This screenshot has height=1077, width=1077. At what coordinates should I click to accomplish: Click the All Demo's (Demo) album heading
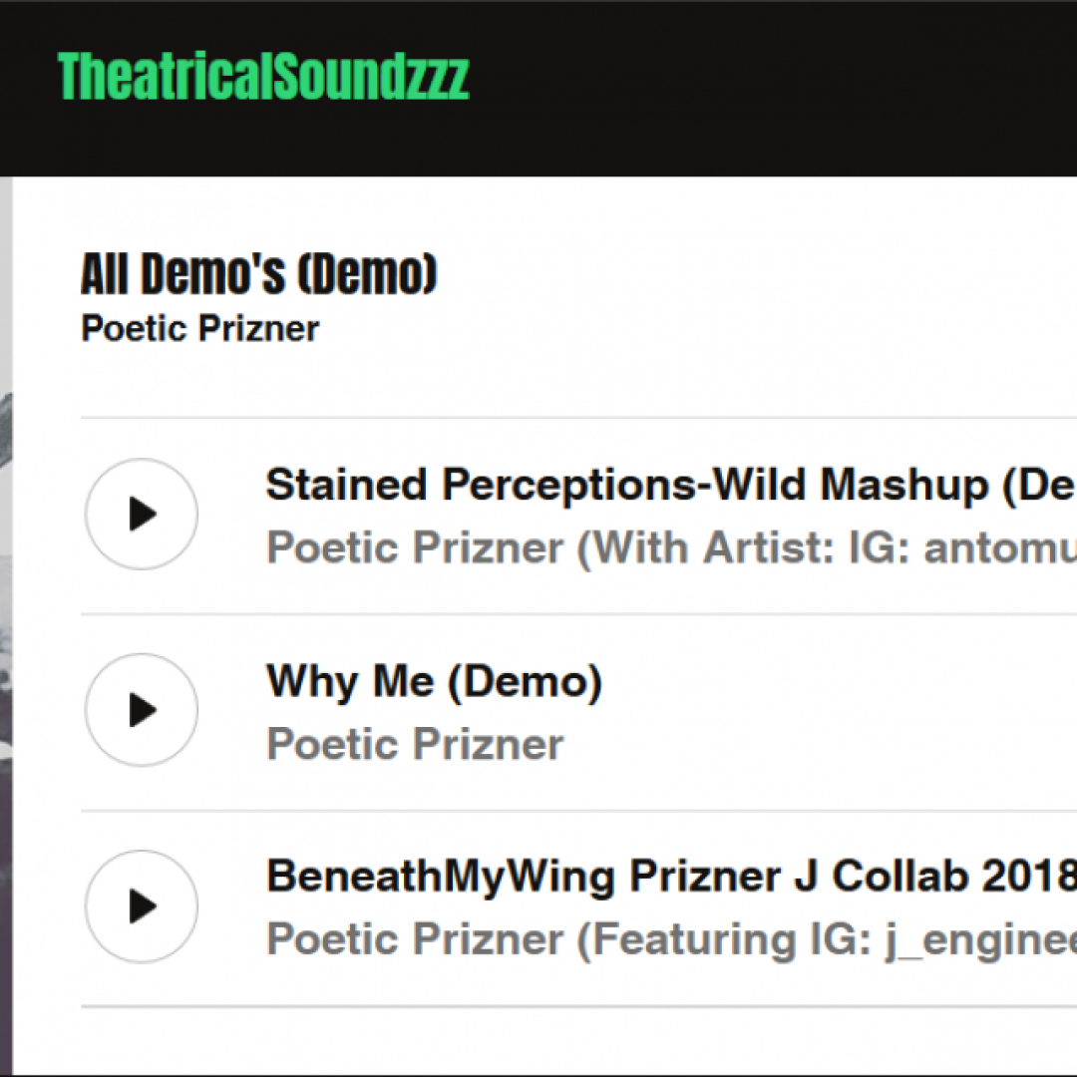259,273
